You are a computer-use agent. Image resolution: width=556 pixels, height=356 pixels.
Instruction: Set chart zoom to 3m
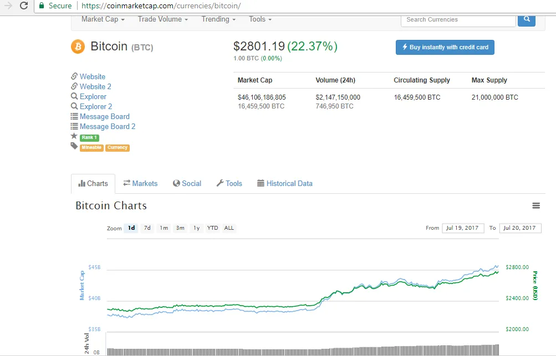pyautogui.click(x=180, y=228)
